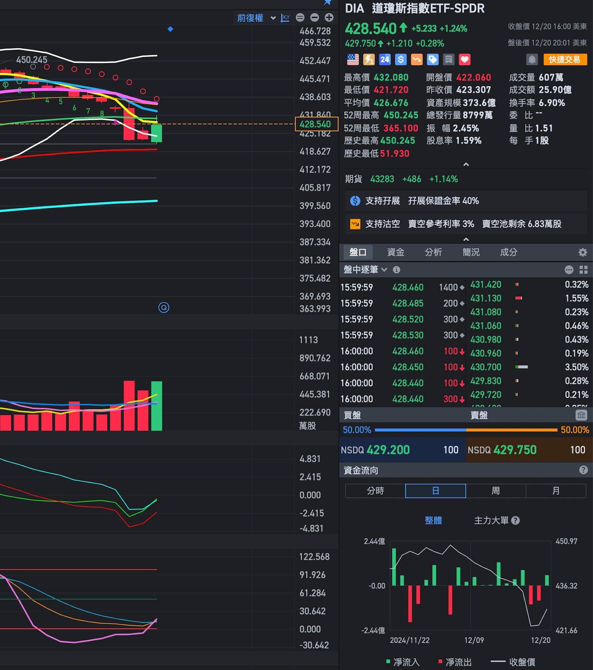Switch to the 成分 tab
Viewport: 593px width, 670px height.
pos(509,252)
